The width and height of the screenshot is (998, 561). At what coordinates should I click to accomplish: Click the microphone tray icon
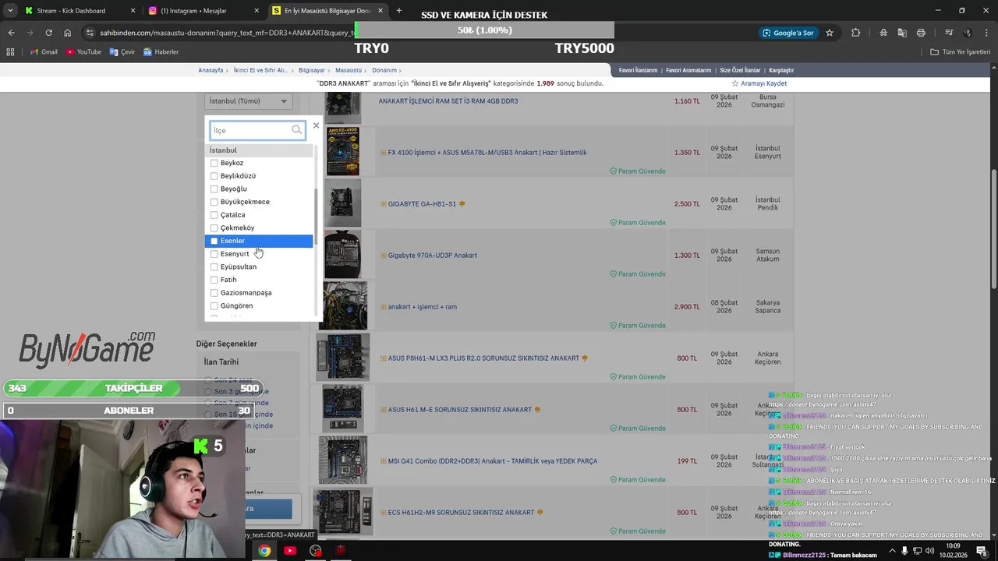click(905, 551)
